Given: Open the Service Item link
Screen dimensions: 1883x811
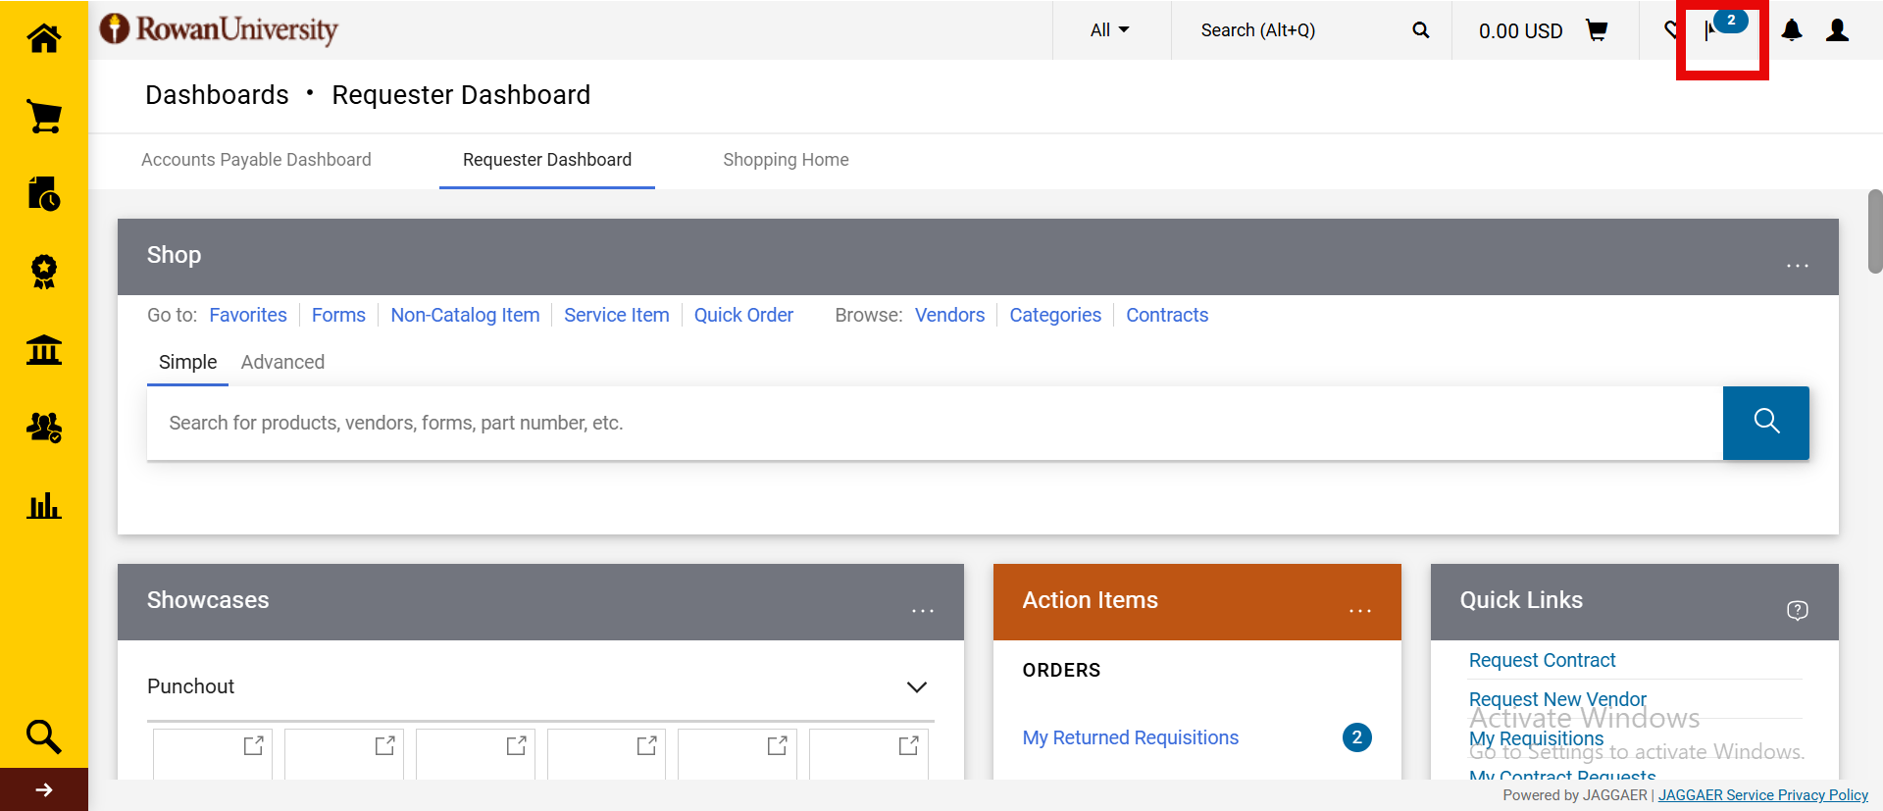Looking at the screenshot, I should pyautogui.click(x=617, y=315).
